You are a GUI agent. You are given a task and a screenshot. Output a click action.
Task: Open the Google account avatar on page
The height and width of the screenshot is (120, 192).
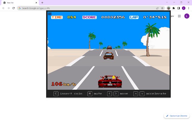187,16
